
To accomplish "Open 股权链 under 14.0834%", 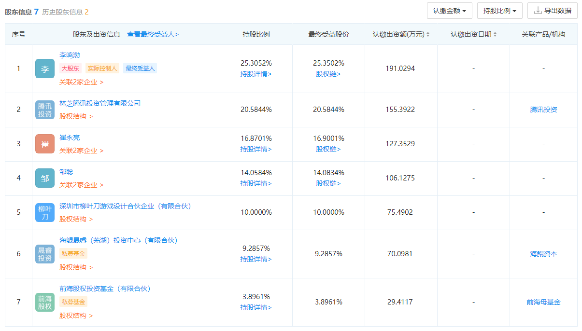I will pyautogui.click(x=328, y=183).
